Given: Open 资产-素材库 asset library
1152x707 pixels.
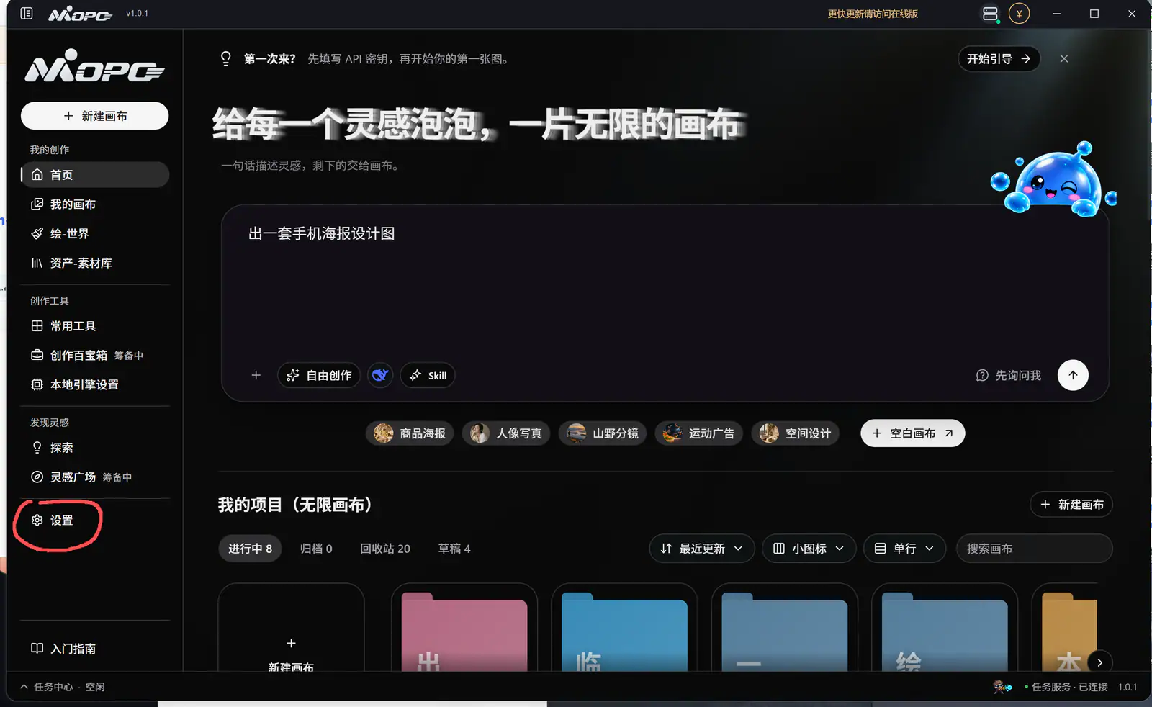Looking at the screenshot, I should 95,263.
